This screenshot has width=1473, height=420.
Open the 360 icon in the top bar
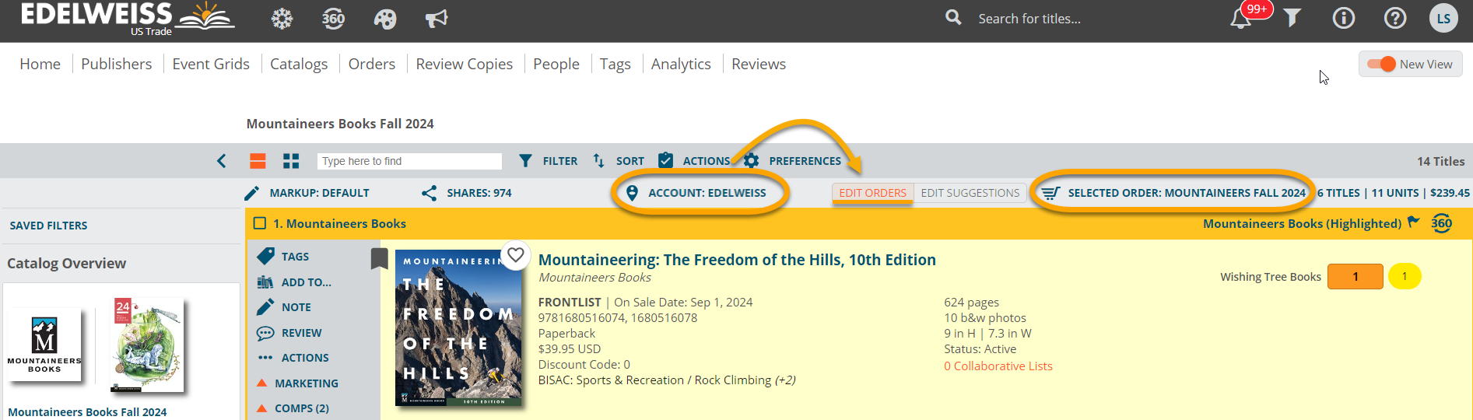(x=334, y=19)
